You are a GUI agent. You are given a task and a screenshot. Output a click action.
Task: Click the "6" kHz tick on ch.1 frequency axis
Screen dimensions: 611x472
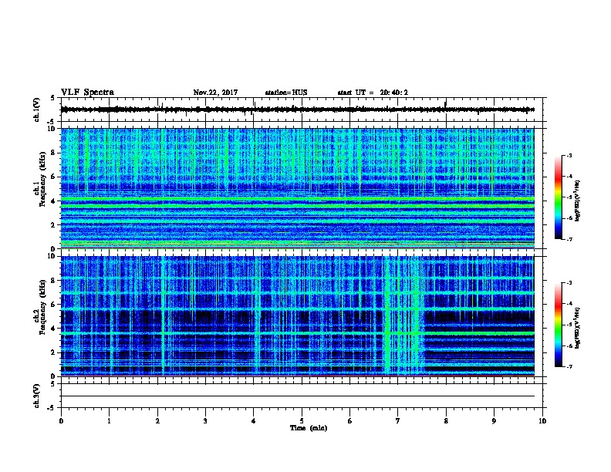click(x=53, y=177)
